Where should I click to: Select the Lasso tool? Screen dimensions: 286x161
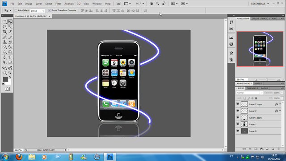click(x=4, y=27)
